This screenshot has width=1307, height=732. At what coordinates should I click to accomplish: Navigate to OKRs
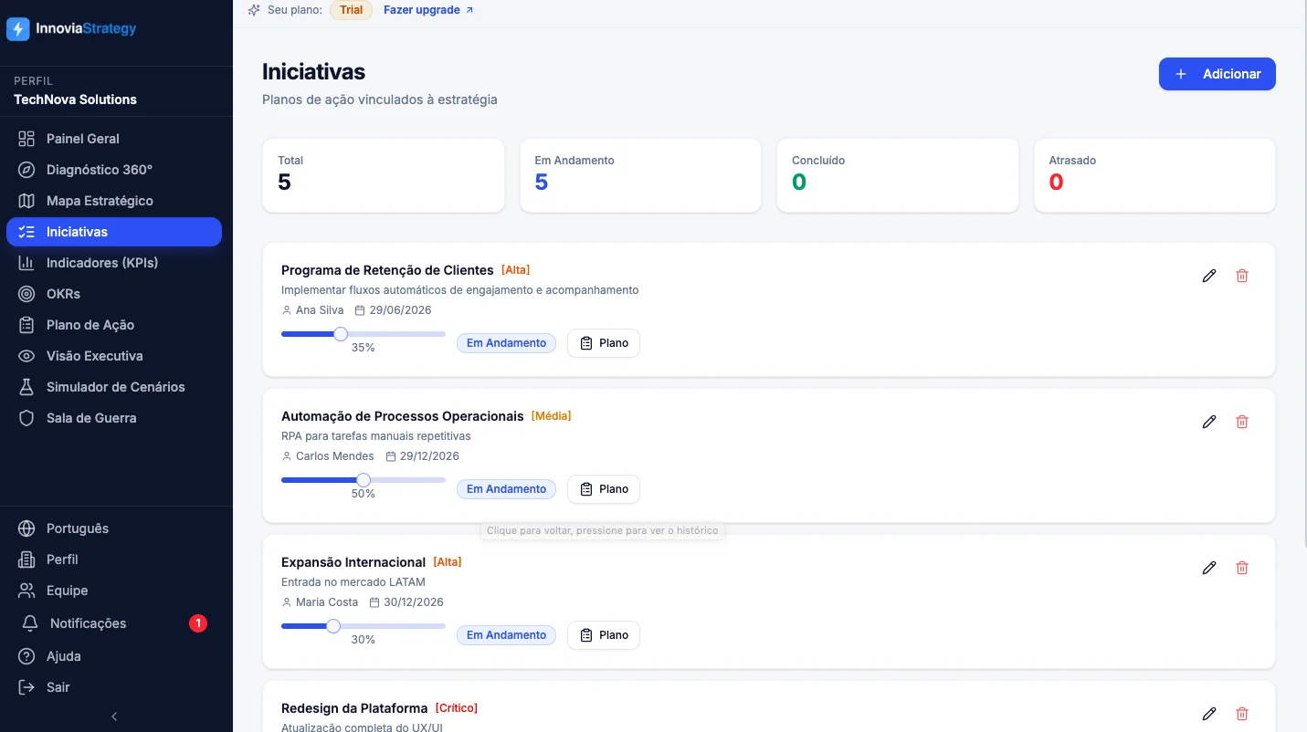pos(114,294)
